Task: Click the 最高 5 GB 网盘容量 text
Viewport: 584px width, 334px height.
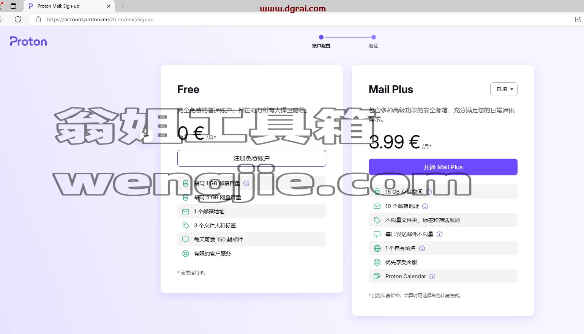Action: (218, 197)
